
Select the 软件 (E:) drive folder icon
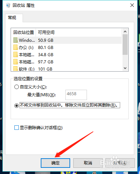(x=15, y=69)
